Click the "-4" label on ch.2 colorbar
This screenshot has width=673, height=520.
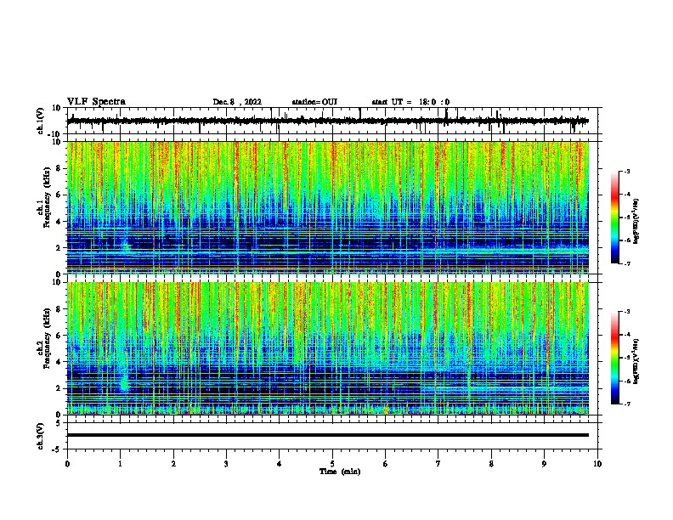pos(627,334)
